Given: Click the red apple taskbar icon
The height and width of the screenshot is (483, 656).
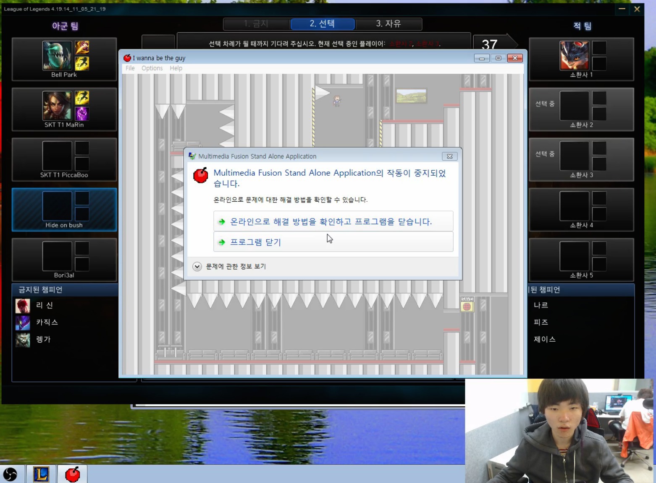Looking at the screenshot, I should (x=72, y=474).
